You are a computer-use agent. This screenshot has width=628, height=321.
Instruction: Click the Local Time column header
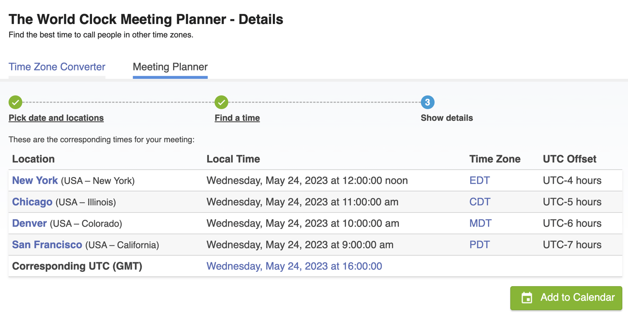233,159
